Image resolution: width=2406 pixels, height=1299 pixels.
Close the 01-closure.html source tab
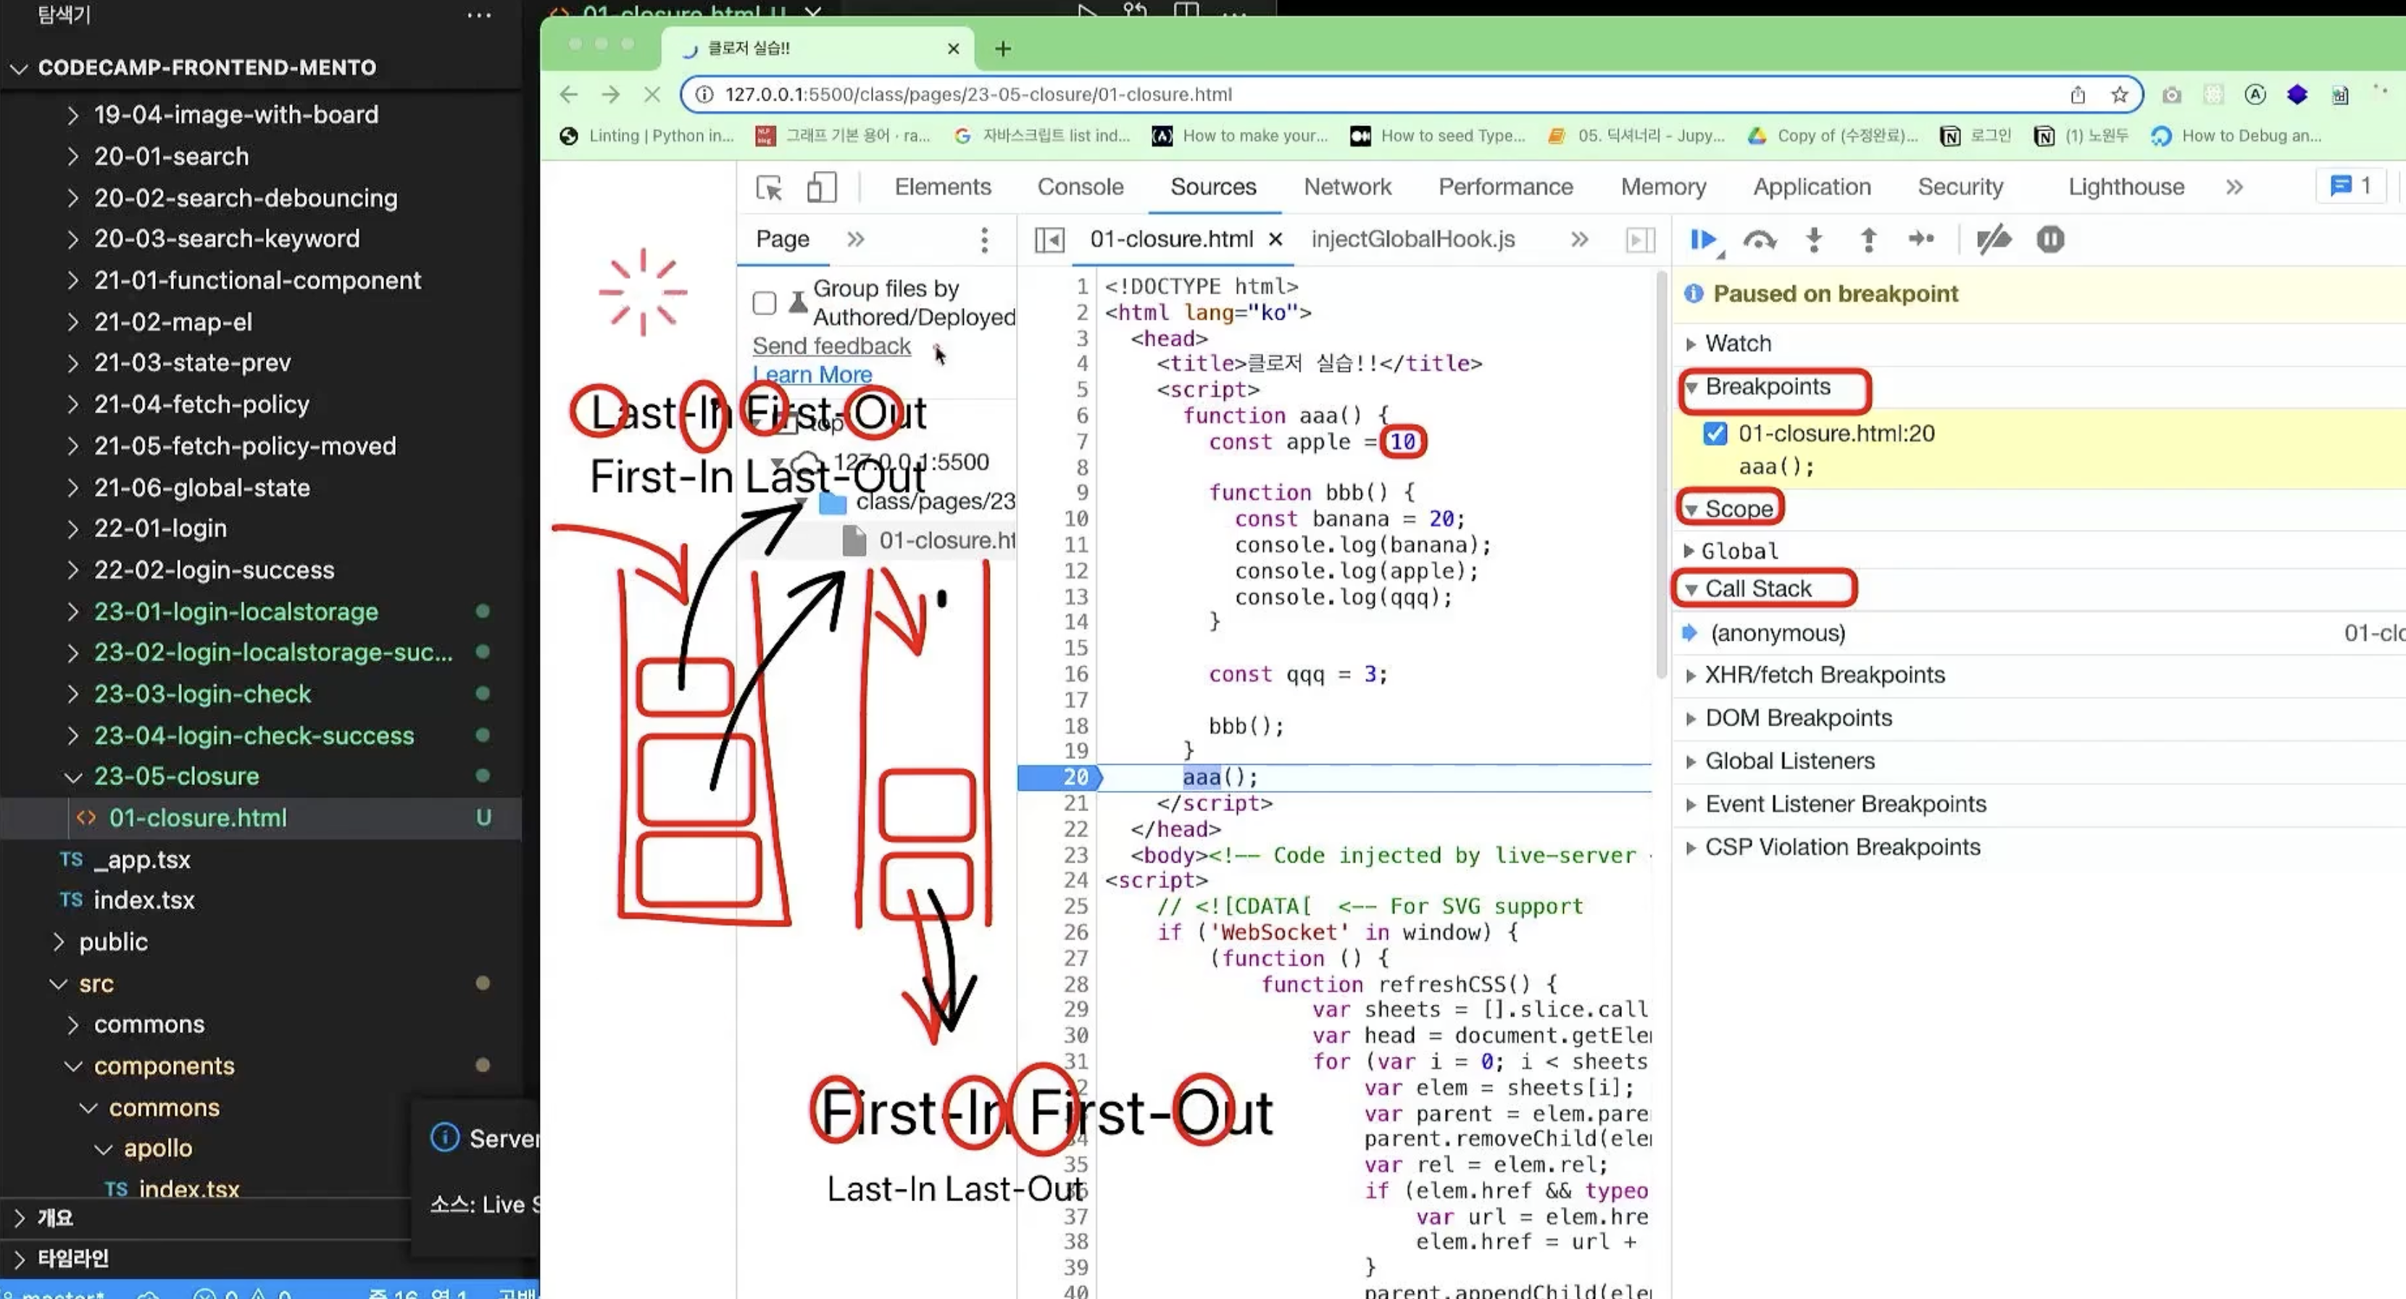[x=1275, y=240]
